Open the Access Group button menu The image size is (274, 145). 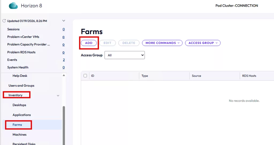click(x=203, y=43)
